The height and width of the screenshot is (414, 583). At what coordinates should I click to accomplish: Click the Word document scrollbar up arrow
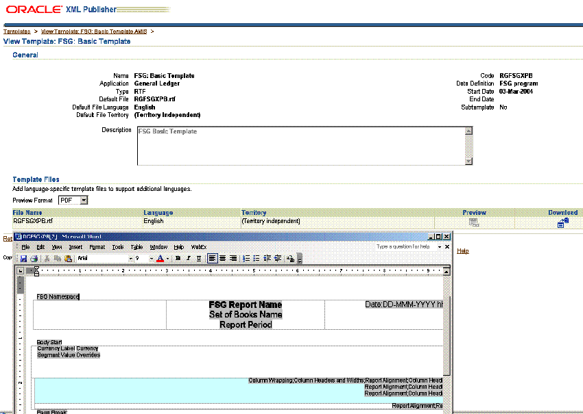(447, 271)
